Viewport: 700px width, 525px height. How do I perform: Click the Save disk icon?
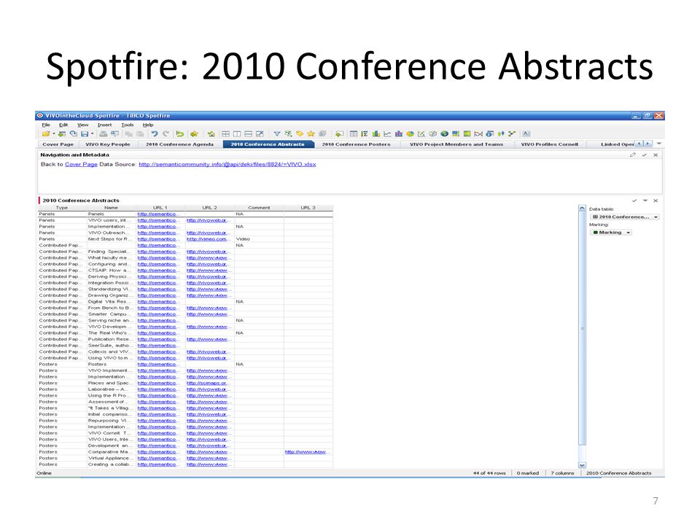tap(85, 133)
